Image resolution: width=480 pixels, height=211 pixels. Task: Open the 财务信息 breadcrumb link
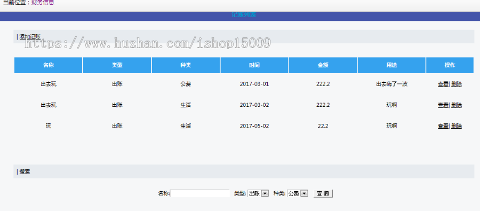click(43, 3)
